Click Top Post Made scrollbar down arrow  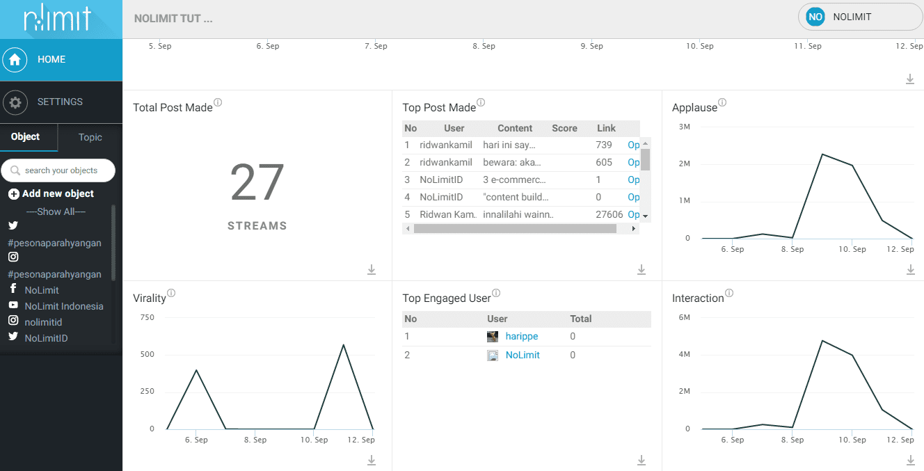tap(646, 216)
